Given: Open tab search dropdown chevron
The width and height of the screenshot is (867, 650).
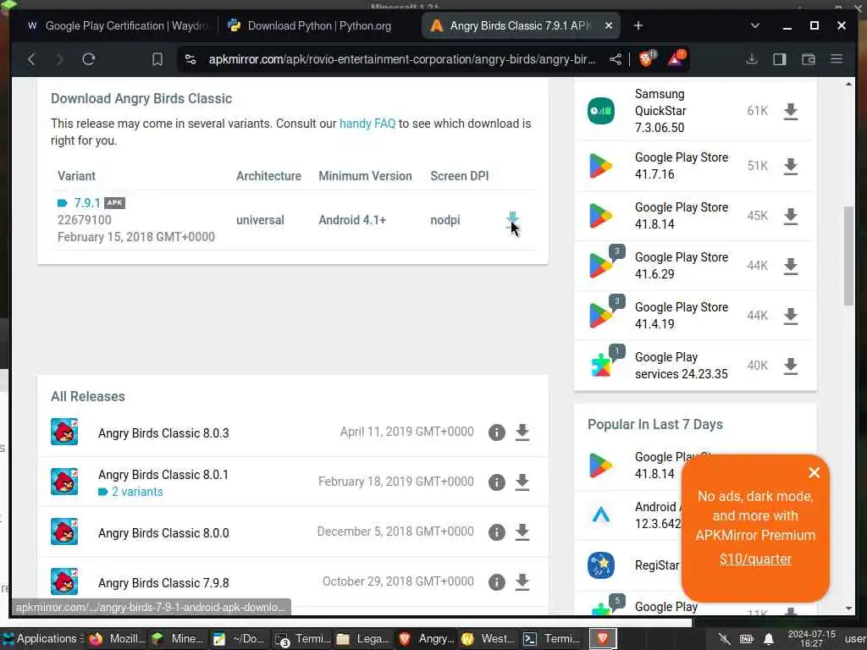Looking at the screenshot, I should pos(754,26).
